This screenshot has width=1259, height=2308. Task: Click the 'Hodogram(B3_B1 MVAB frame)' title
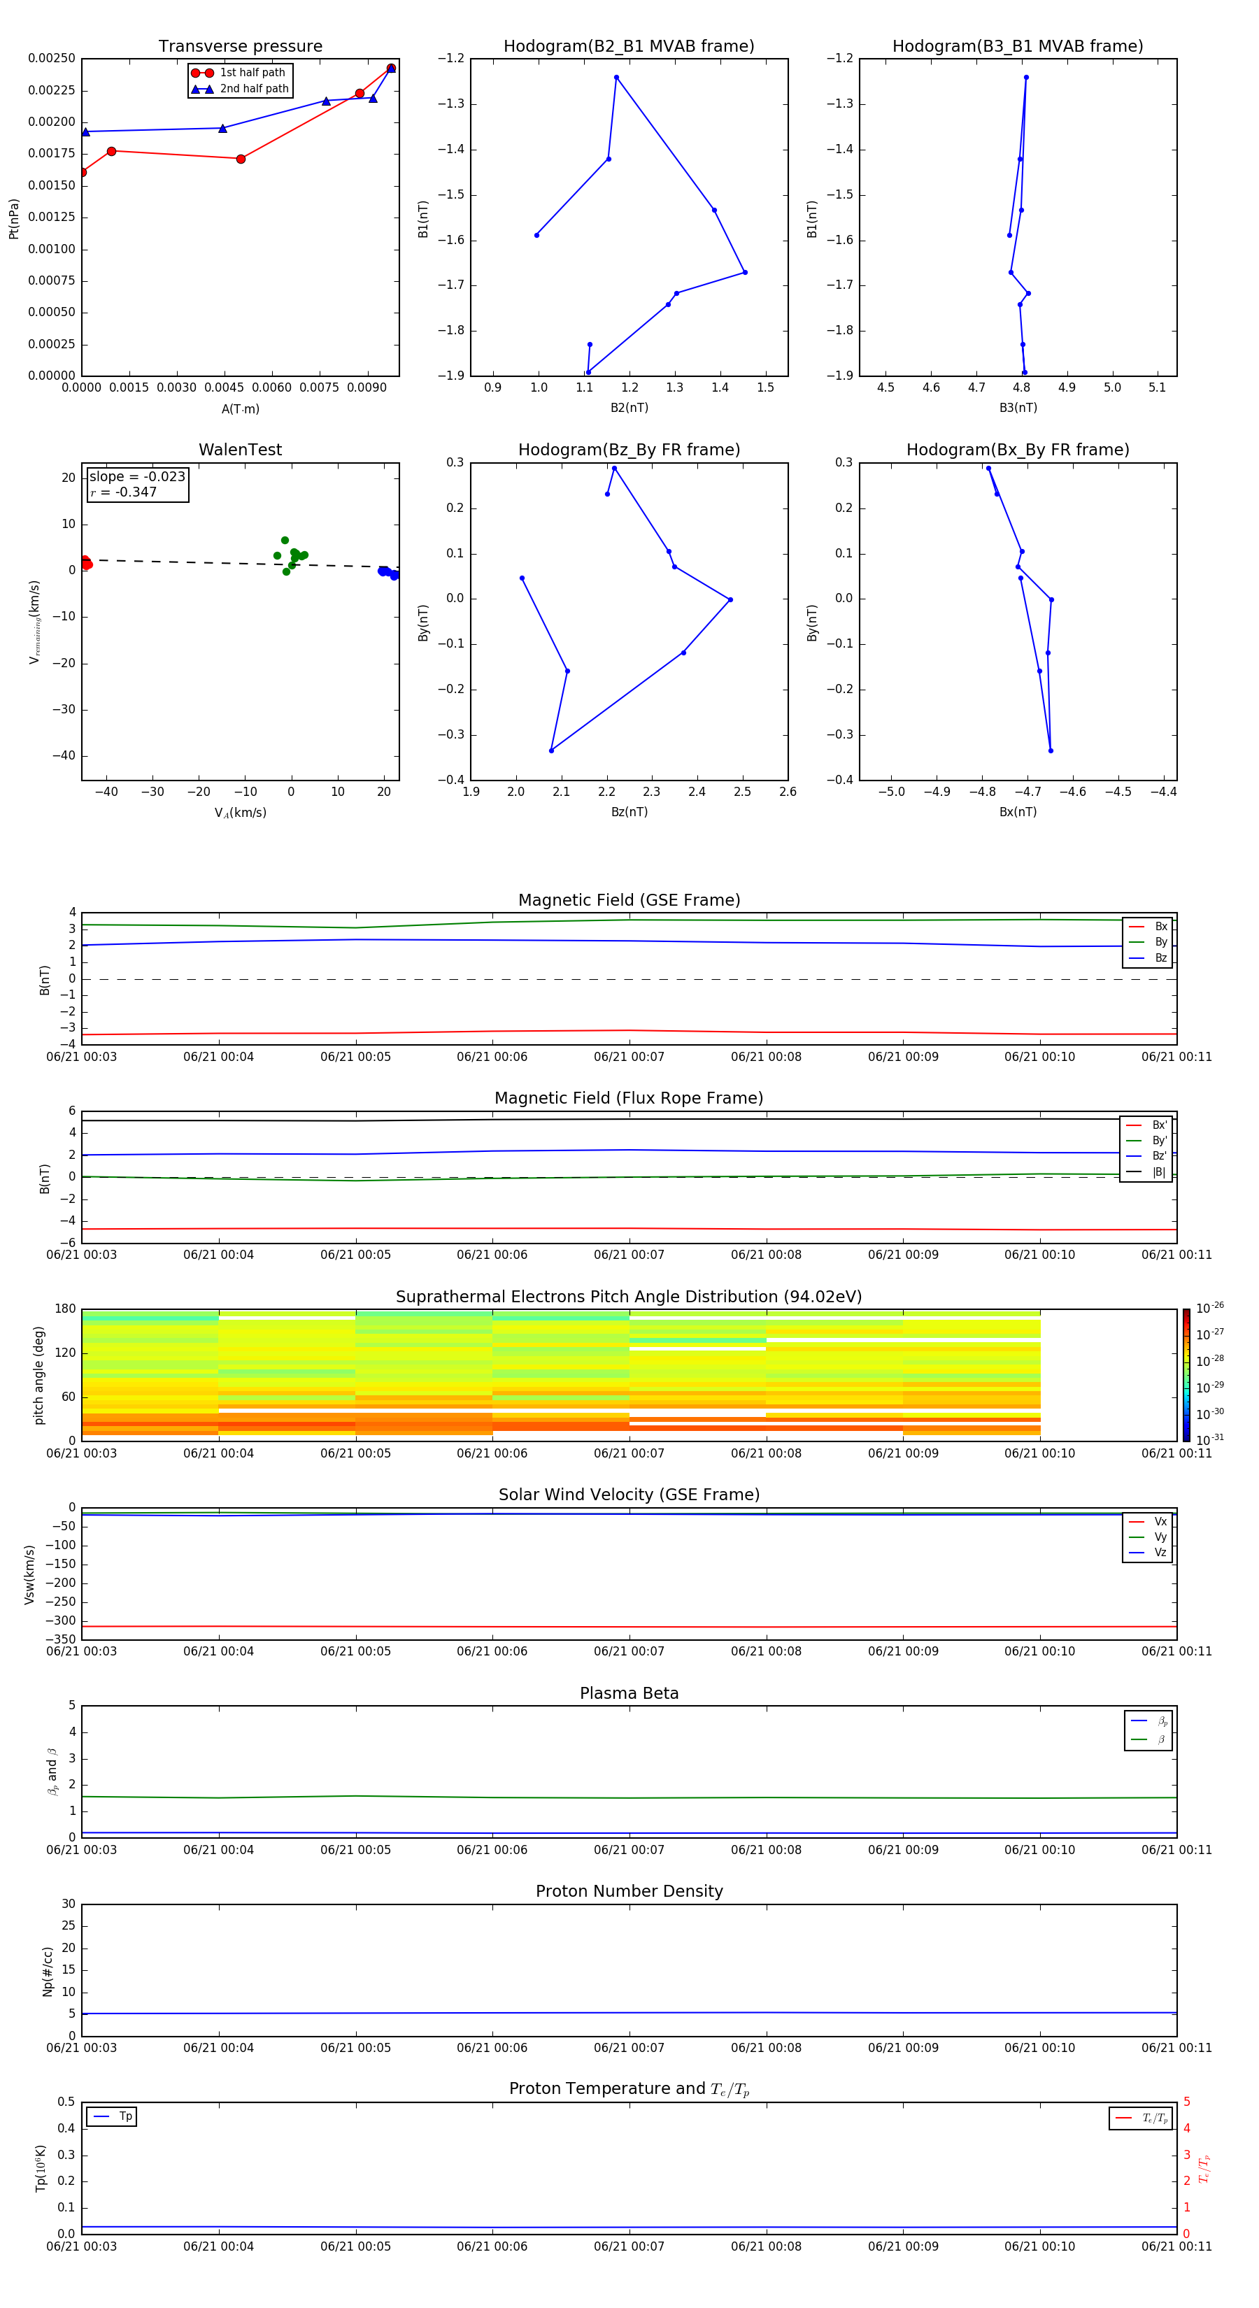click(1018, 47)
